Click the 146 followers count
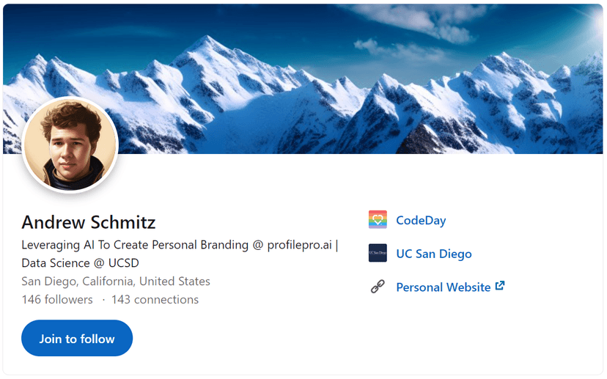This screenshot has height=379, width=607. [x=57, y=299]
